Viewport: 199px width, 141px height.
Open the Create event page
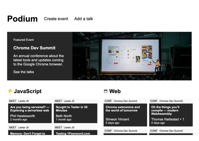[56, 19]
